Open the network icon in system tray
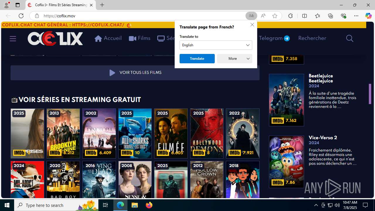Image resolution: width=375 pixels, height=211 pixels. click(330, 205)
